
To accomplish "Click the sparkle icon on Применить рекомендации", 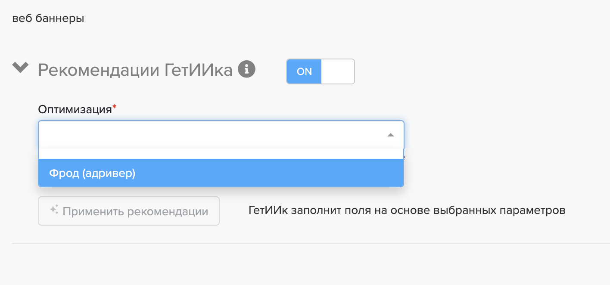I will pyautogui.click(x=54, y=211).
